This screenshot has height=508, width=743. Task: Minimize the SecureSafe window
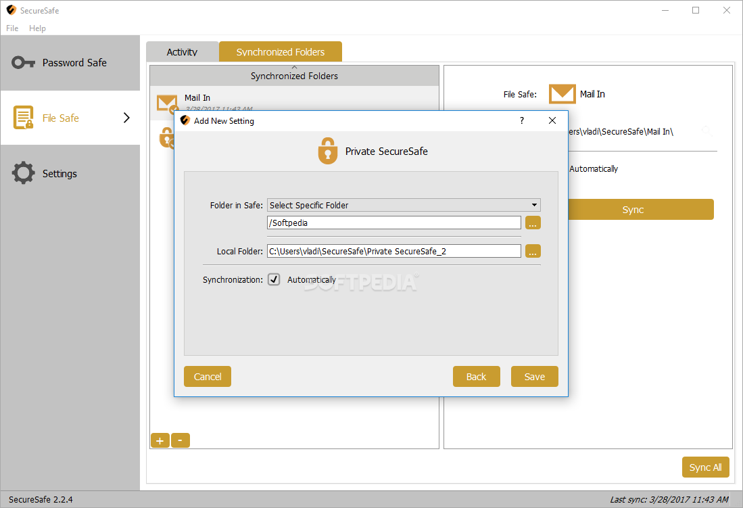[665, 10]
